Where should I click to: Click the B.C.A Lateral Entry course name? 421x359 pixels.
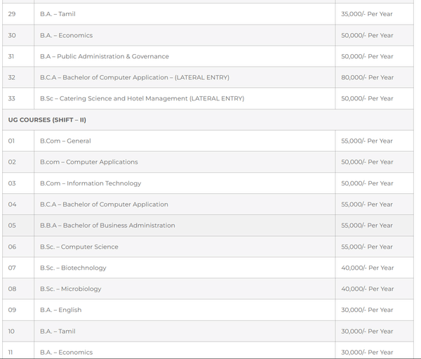click(135, 77)
